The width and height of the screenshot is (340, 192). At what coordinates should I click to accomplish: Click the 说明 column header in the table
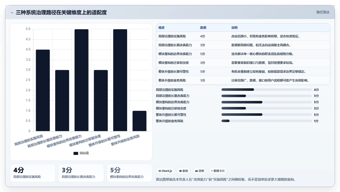(234, 28)
